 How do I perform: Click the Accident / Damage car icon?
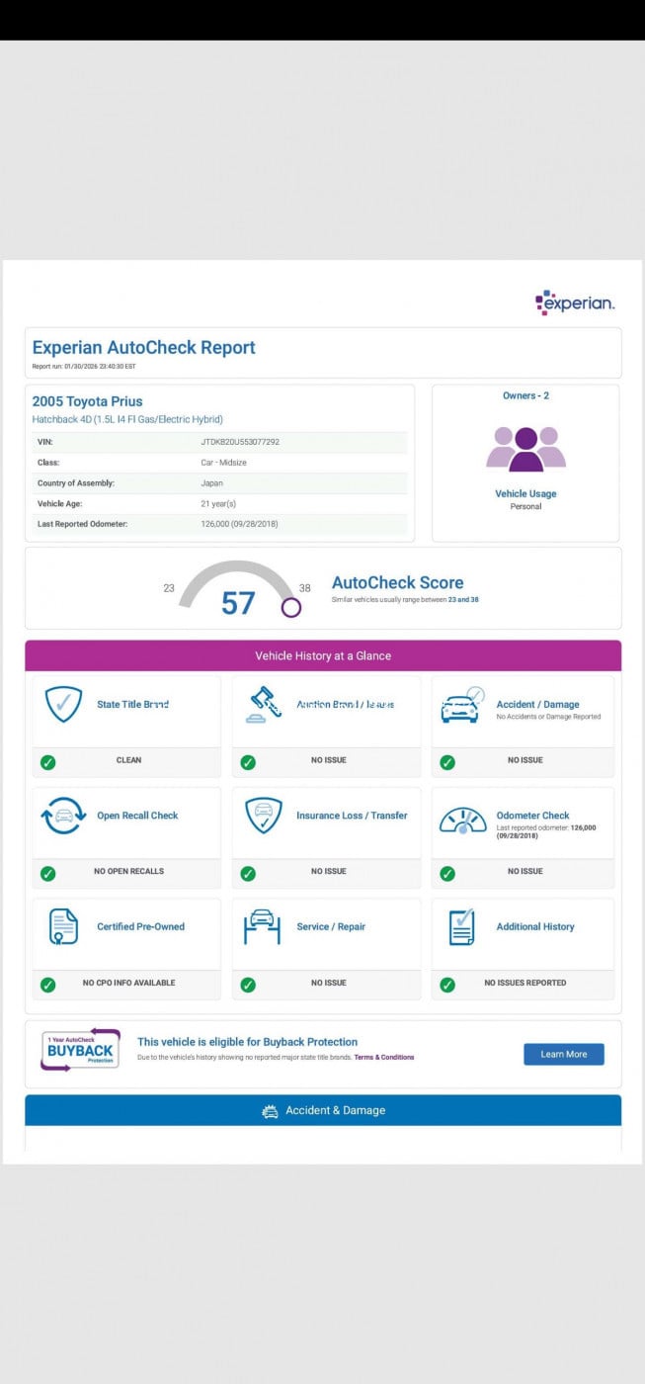pos(462,705)
